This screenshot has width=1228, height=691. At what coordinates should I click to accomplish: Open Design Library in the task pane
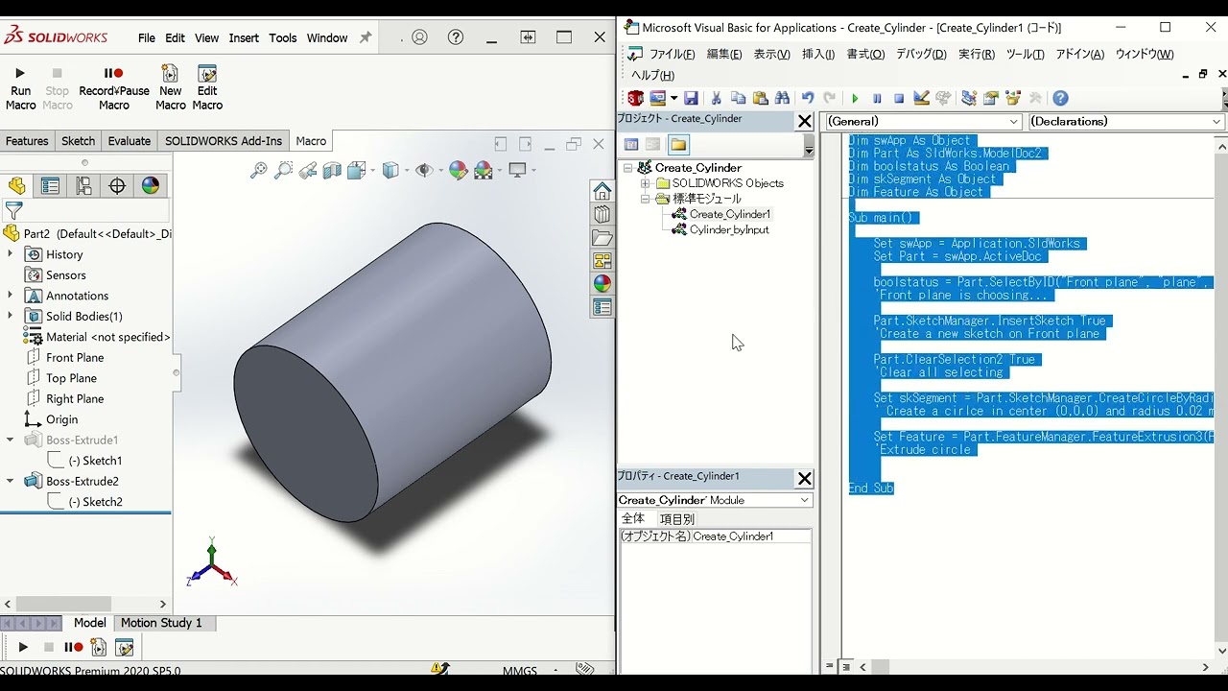coord(602,214)
